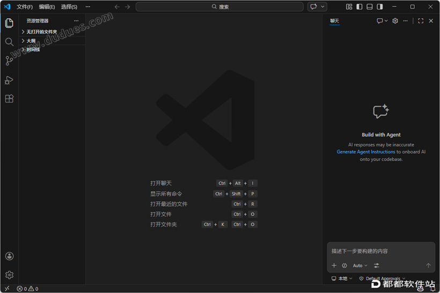This screenshot has height=293, width=440.
Task: Click the 打开聊天 shortcut entry
Action: click(161, 183)
